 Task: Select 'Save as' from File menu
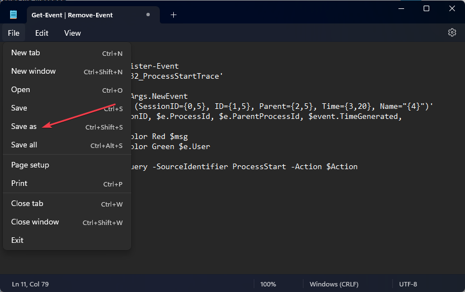pos(24,127)
